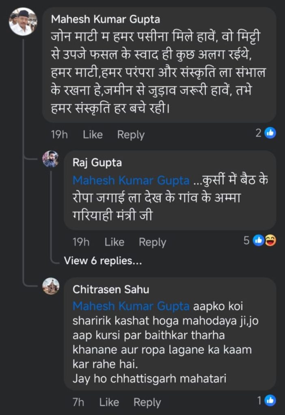This screenshot has width=285, height=415.
Task: Like Chitrasen Sahu's comment
Action: point(109,402)
